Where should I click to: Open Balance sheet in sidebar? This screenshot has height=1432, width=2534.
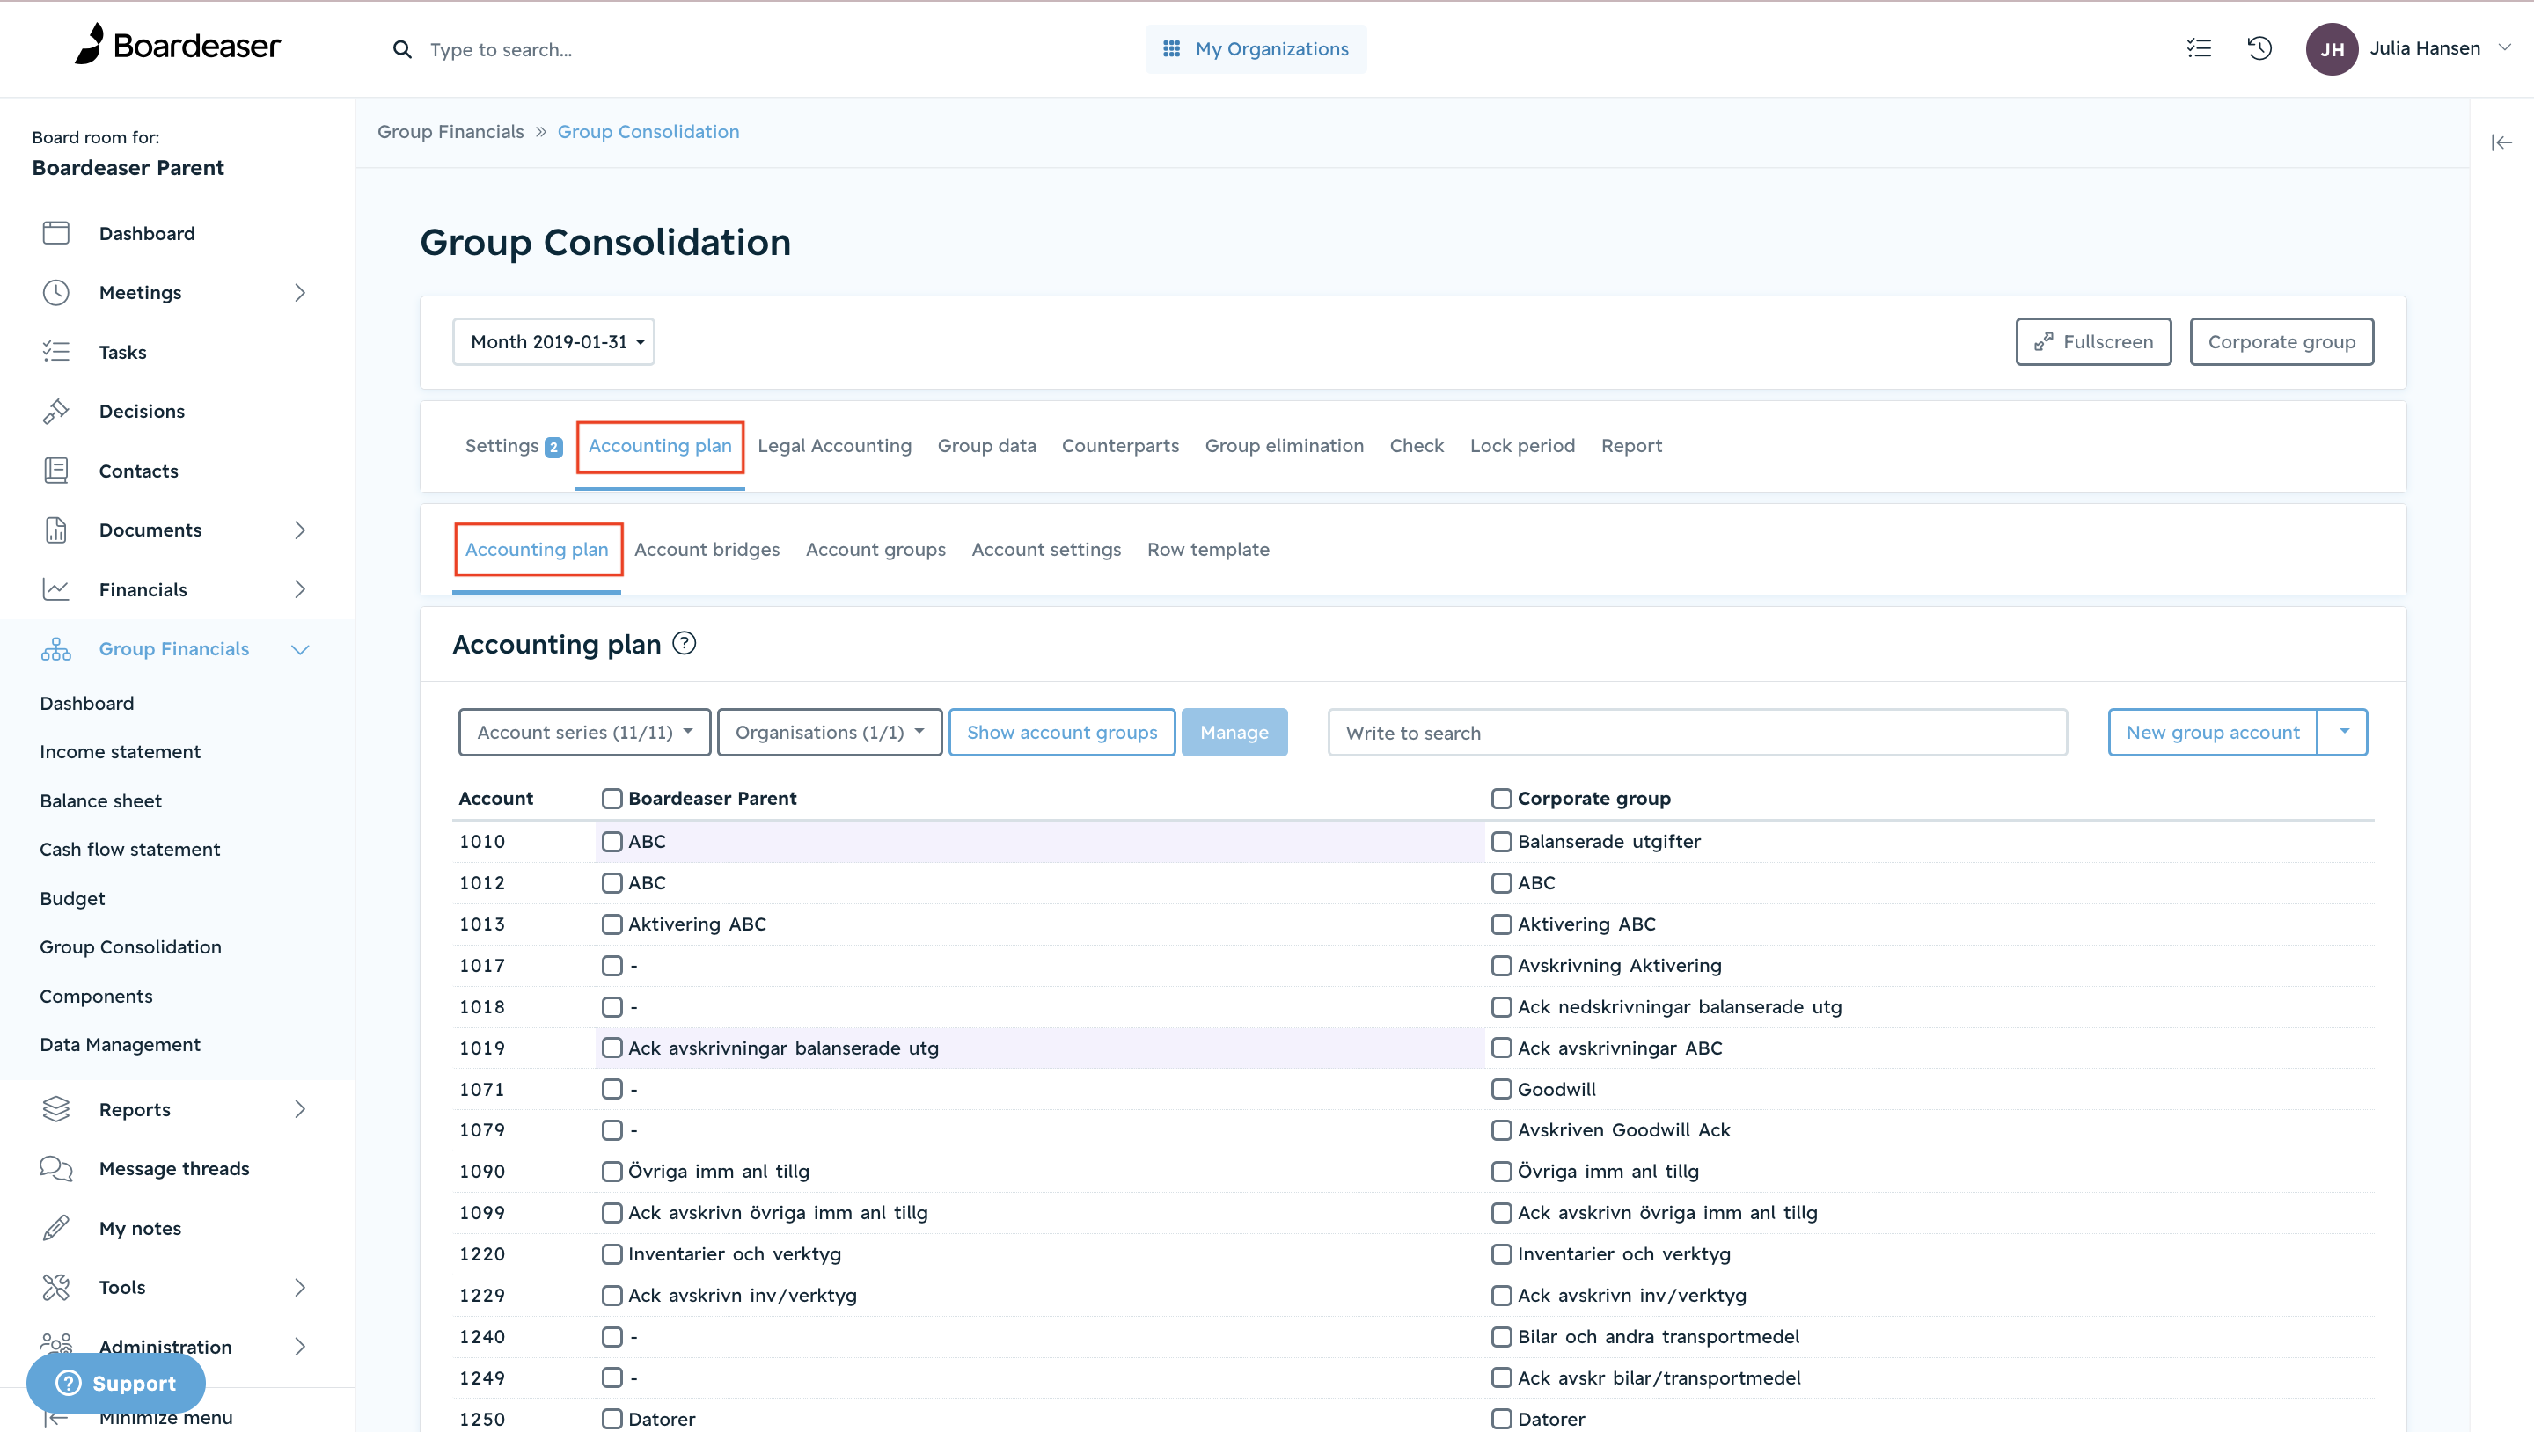click(100, 800)
